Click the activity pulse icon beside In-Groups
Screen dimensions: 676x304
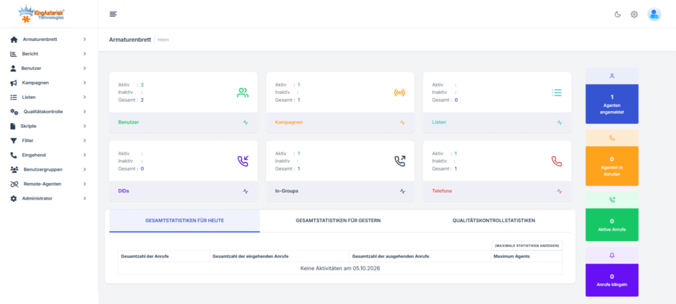pyautogui.click(x=402, y=191)
